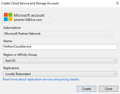Select the eshanks16@live.com account text
The height and width of the screenshot is (94, 120).
pyautogui.click(x=28, y=20)
